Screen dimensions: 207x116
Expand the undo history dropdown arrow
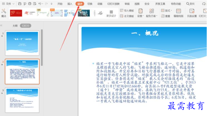[x=43, y=4]
